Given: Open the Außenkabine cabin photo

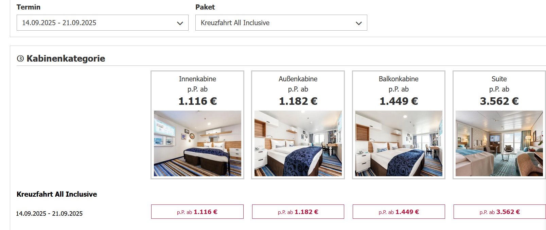Looking at the screenshot, I should click(x=298, y=143).
